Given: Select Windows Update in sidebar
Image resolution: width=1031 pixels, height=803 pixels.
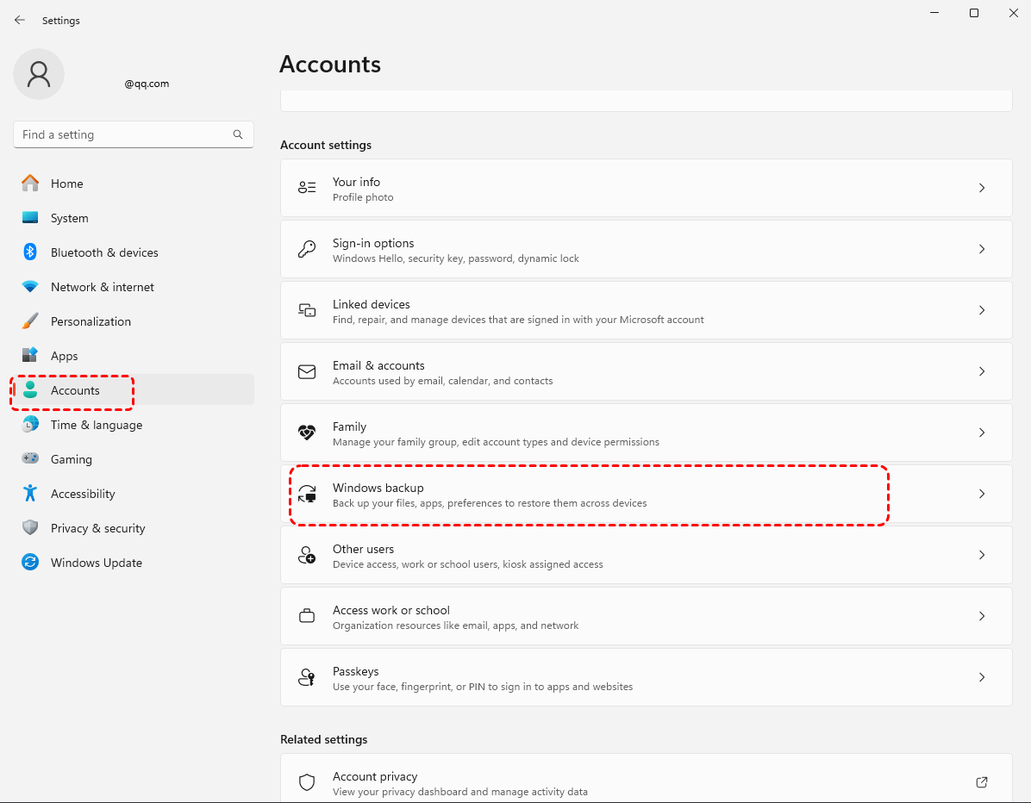Looking at the screenshot, I should [134, 563].
